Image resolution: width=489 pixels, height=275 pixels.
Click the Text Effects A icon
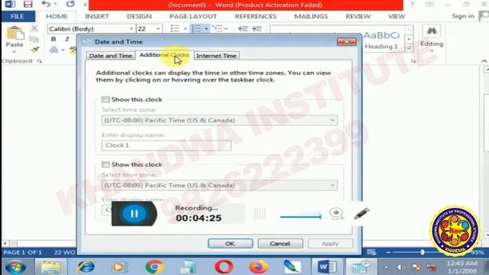coord(54,50)
